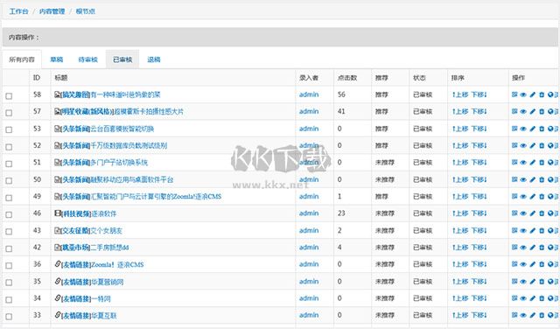Switch to the 所有内容 tab
The image size is (560, 329).
click(22, 59)
